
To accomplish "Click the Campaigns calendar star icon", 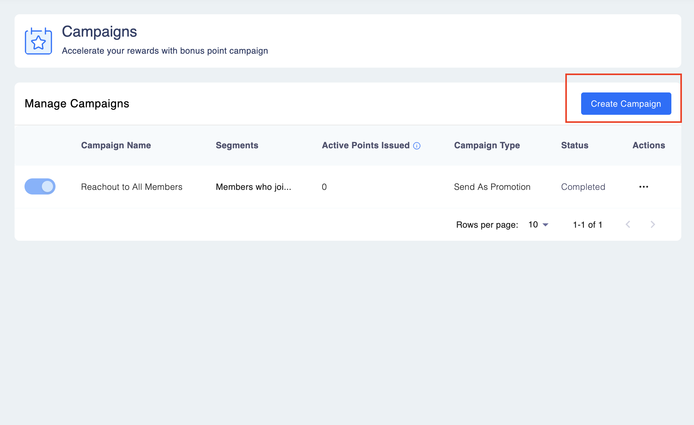I will 38,41.
